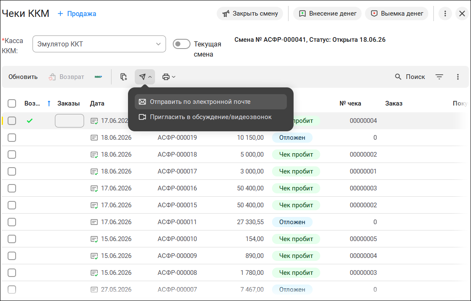The image size is (471, 301).
Task: Sort by № чека column header
Action: [x=350, y=103]
